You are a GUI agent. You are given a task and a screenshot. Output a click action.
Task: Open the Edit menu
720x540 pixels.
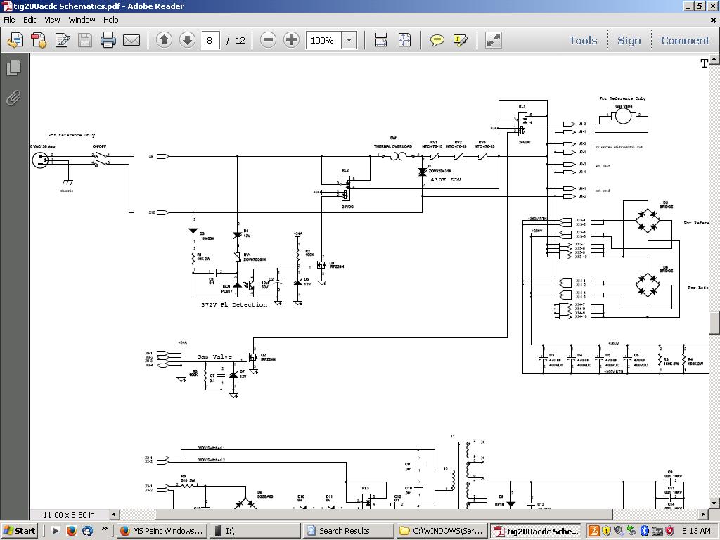[30, 20]
